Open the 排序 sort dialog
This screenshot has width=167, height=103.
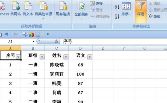pyautogui.click(x=126, y=9)
